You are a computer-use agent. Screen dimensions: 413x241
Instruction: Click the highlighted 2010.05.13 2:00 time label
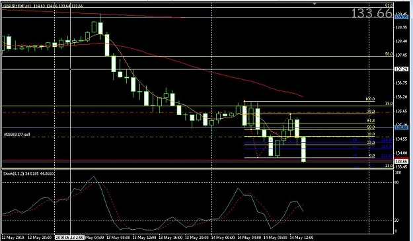point(69,237)
